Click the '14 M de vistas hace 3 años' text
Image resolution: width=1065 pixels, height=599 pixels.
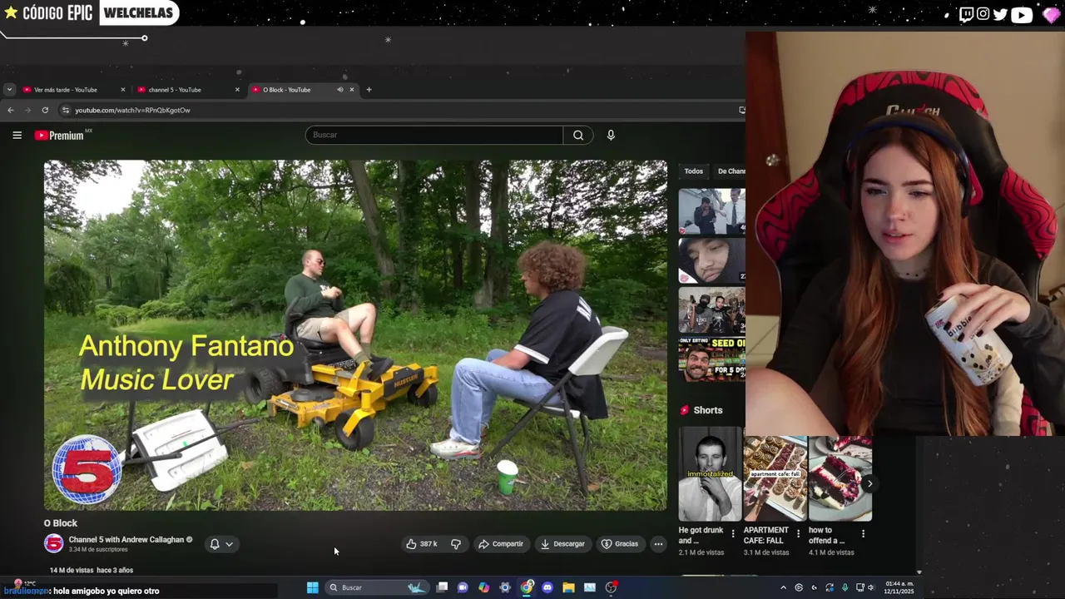92,570
